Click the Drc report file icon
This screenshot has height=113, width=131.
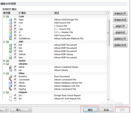pos(10,95)
